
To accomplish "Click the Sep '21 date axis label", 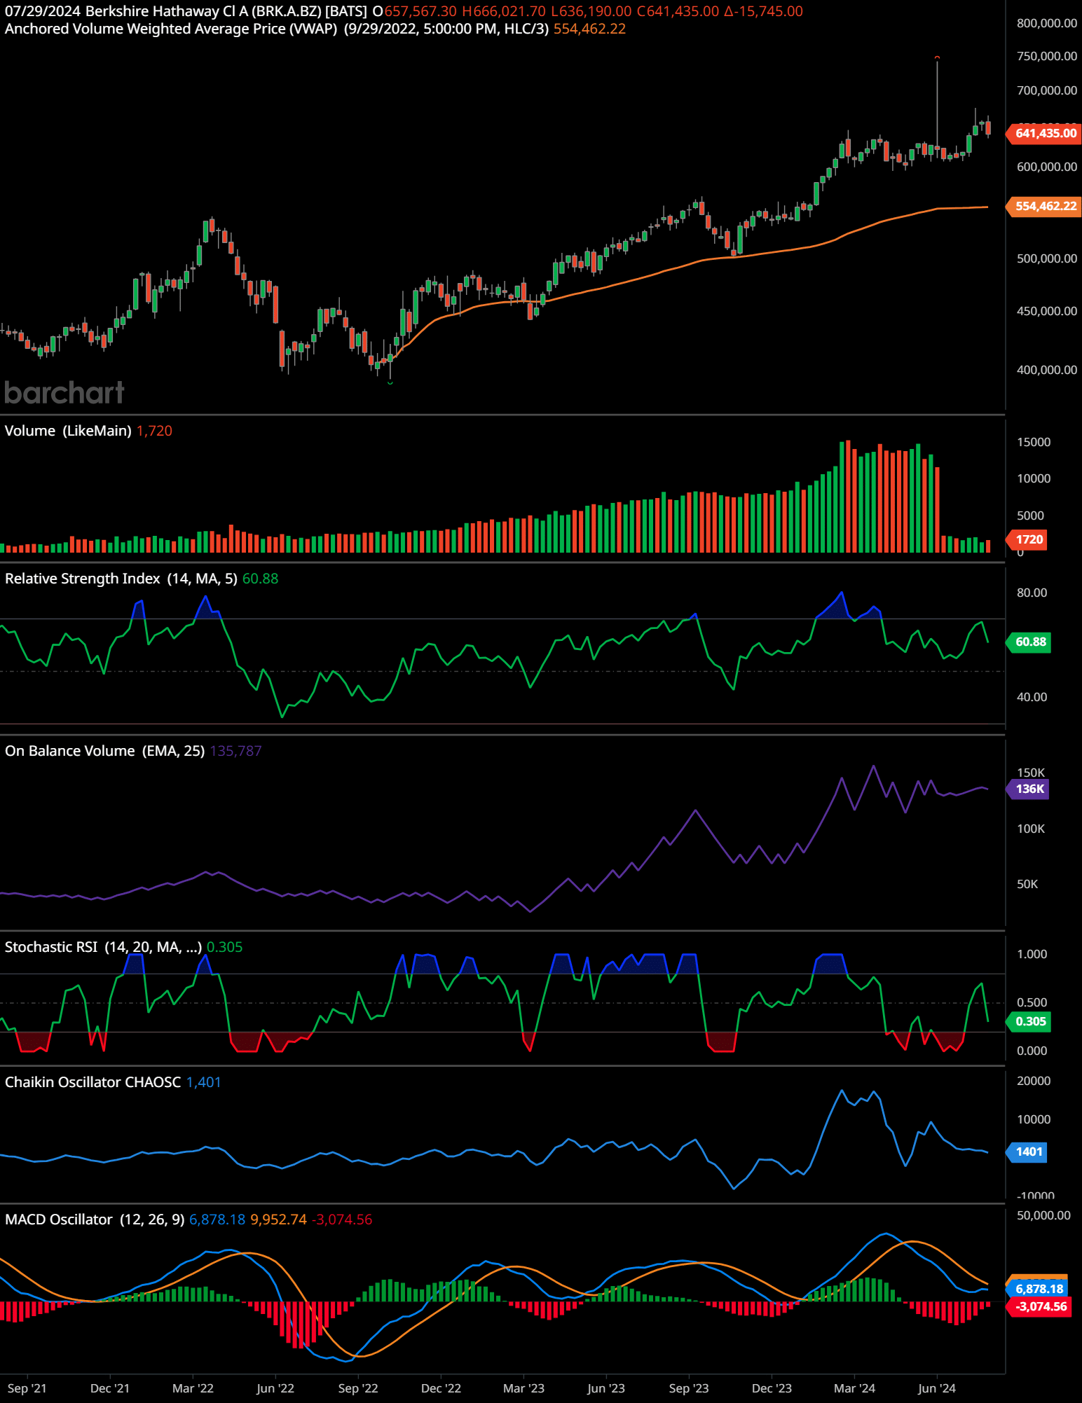I will pyautogui.click(x=27, y=1388).
